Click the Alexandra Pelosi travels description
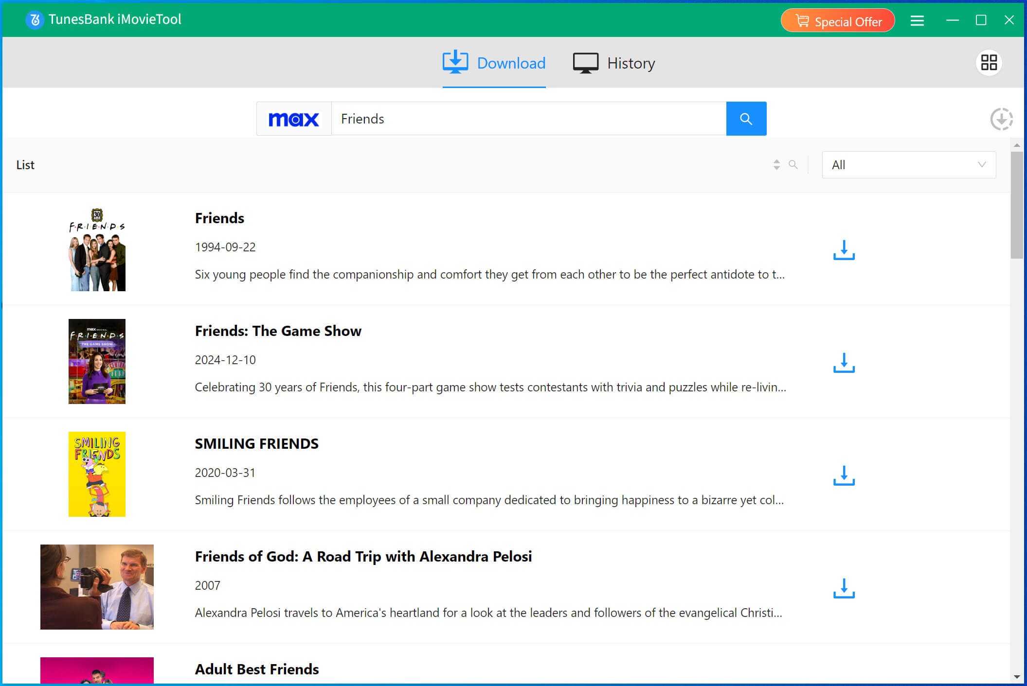 coord(488,613)
